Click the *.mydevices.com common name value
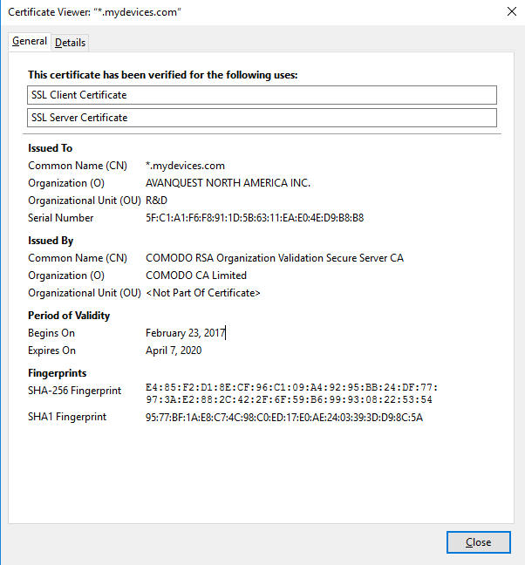 (185, 166)
